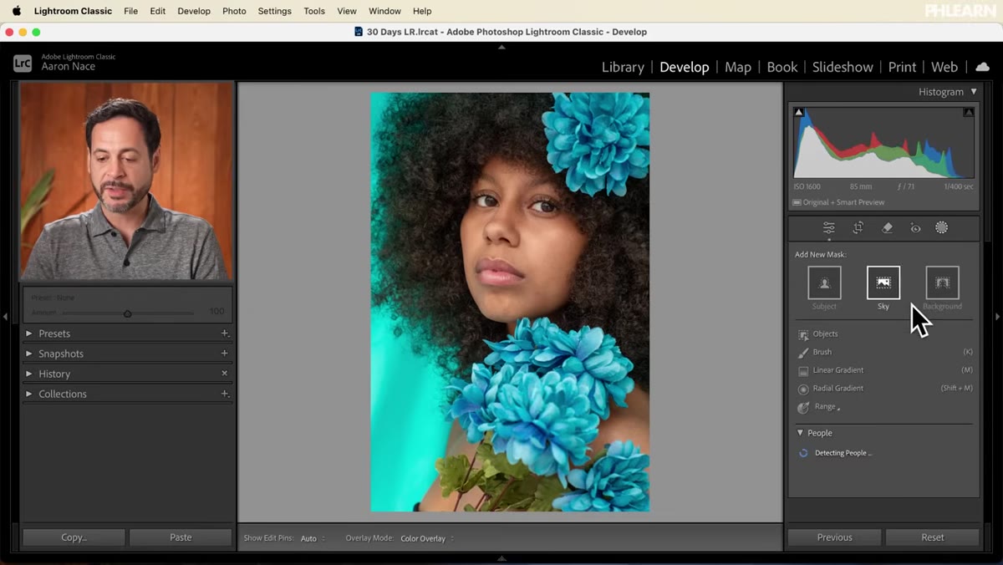The width and height of the screenshot is (1003, 565).
Task: Hide the right panel group arrow
Action: click(x=997, y=317)
